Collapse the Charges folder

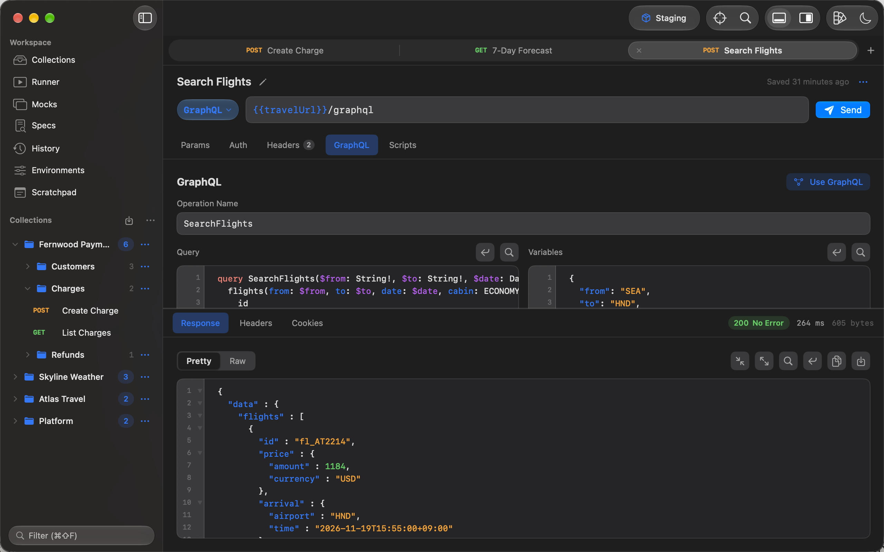[x=27, y=288]
